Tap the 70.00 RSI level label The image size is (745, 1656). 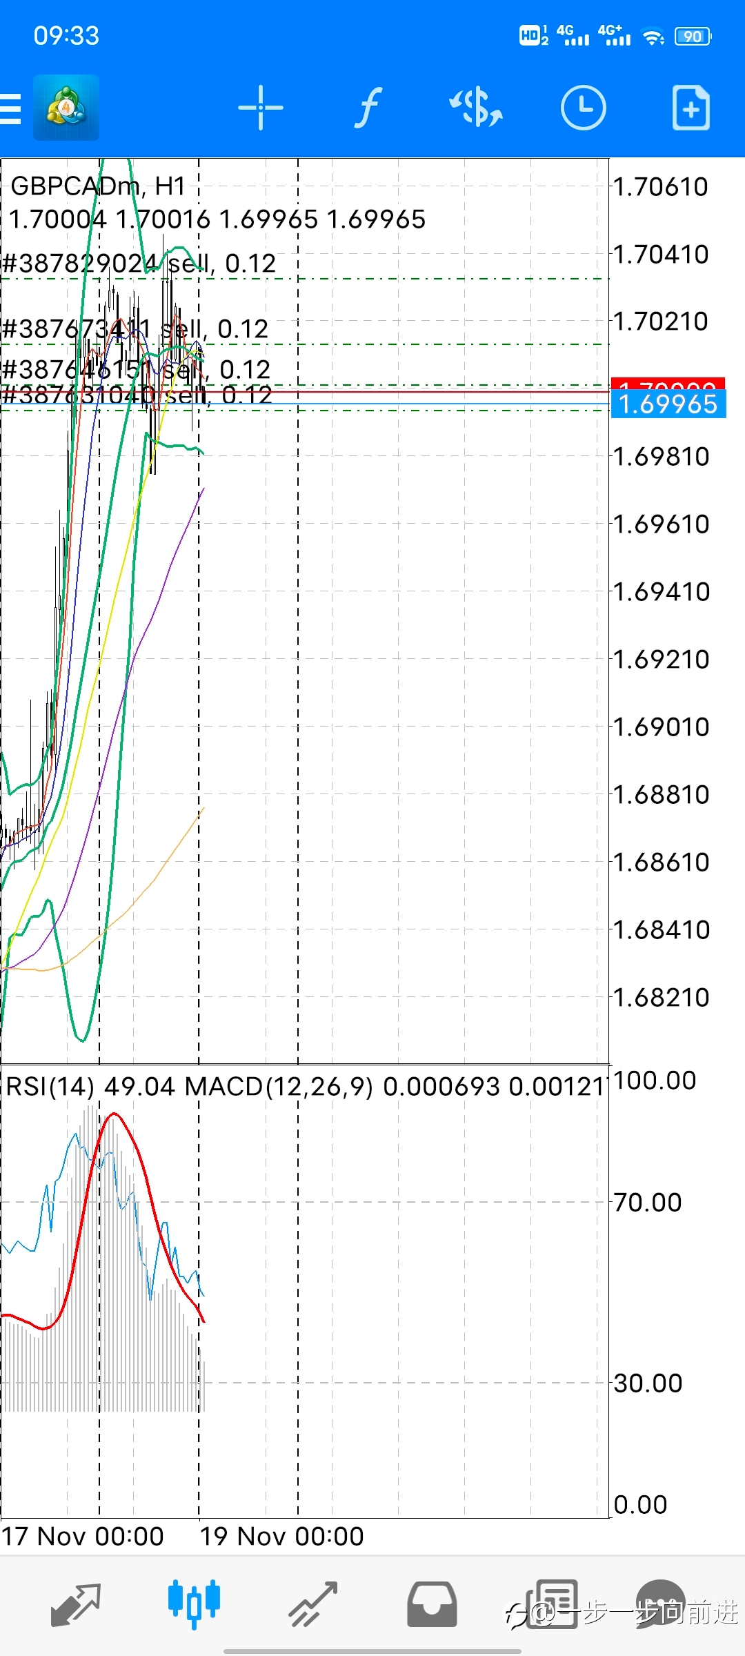point(648,1203)
